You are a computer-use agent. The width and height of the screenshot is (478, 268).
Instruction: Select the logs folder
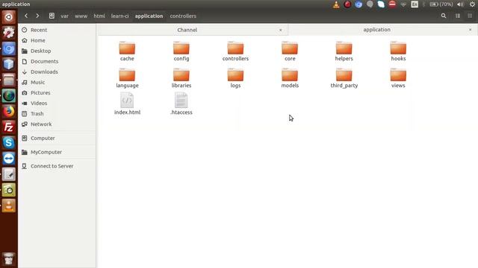(x=236, y=78)
